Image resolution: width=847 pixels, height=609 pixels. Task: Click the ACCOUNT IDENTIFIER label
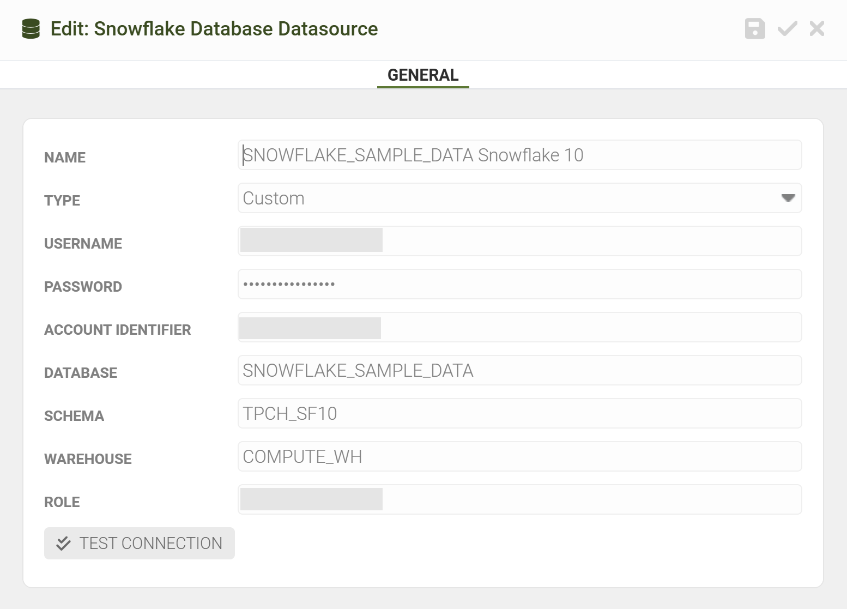click(118, 330)
